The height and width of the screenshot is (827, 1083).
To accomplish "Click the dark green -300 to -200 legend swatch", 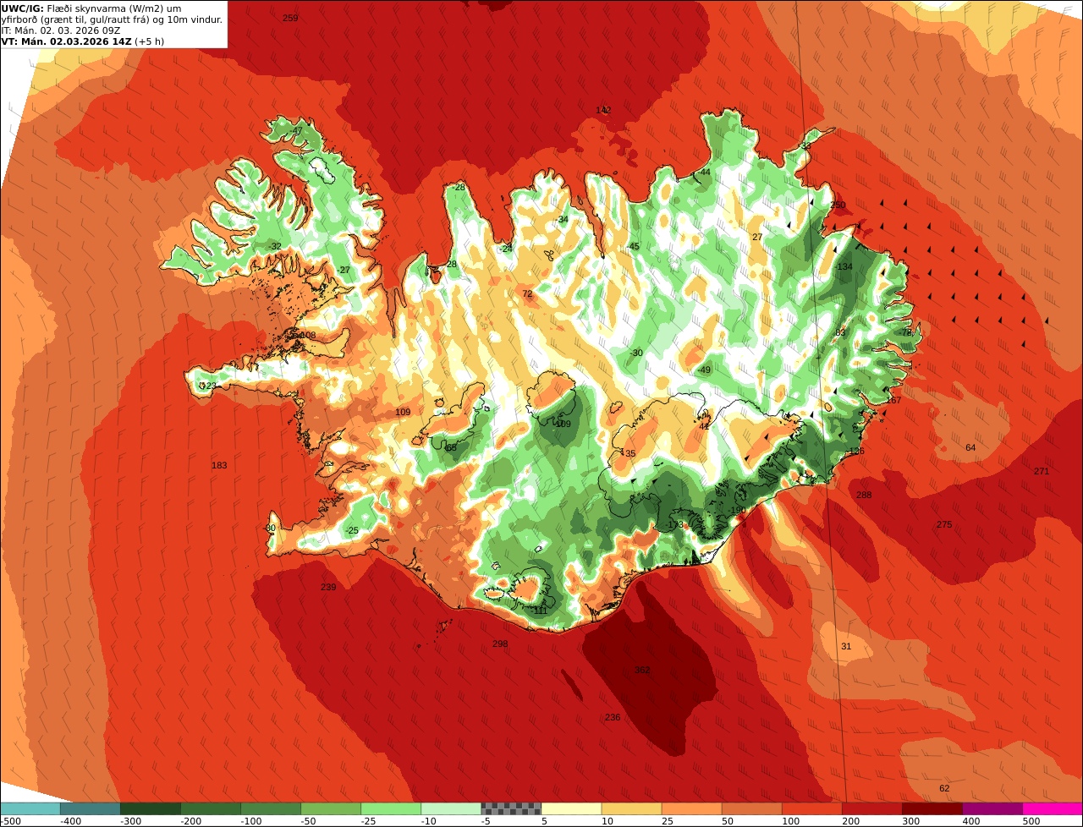I will coord(151,808).
